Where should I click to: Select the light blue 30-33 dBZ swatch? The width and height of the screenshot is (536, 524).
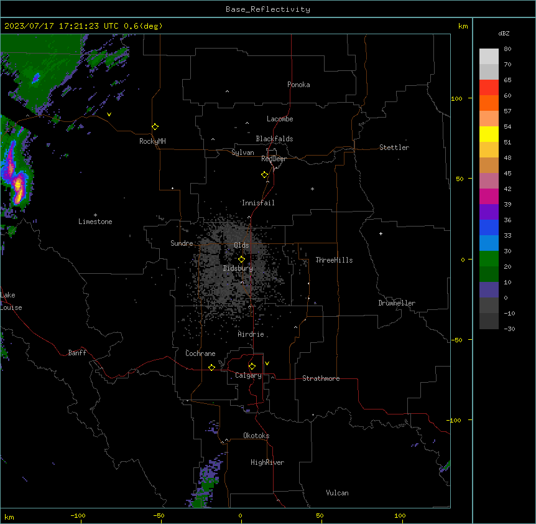pos(489,243)
